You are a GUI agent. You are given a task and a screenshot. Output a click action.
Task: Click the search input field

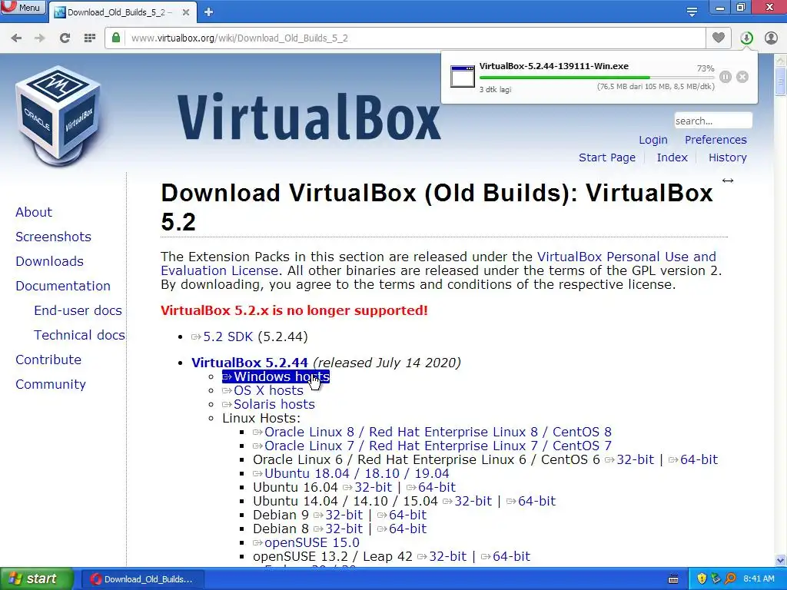(712, 121)
